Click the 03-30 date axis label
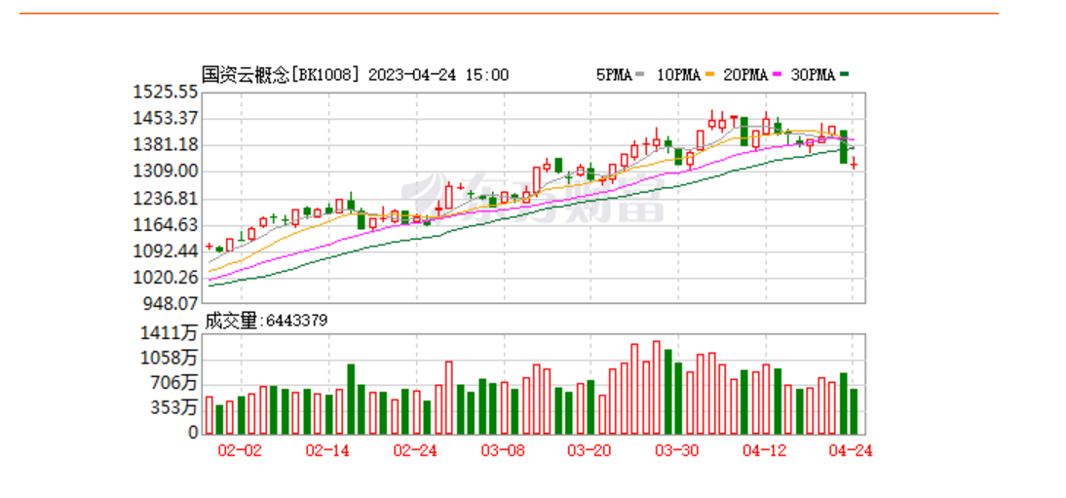1066x498 pixels. point(676,450)
